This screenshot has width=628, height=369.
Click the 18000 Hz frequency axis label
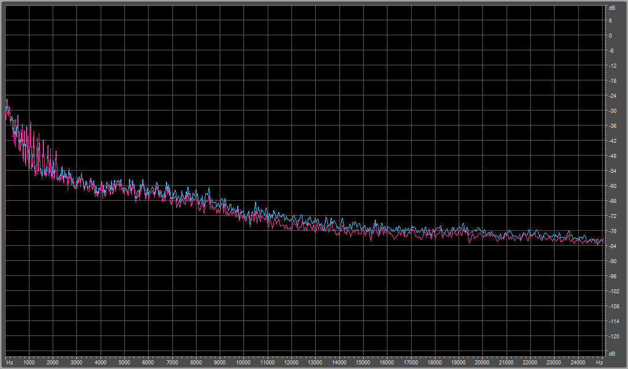pyautogui.click(x=435, y=362)
